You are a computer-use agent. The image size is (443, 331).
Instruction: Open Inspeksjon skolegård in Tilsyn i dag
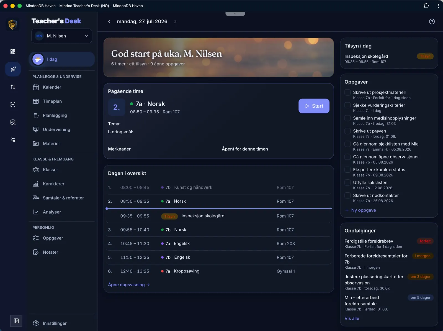click(389, 59)
